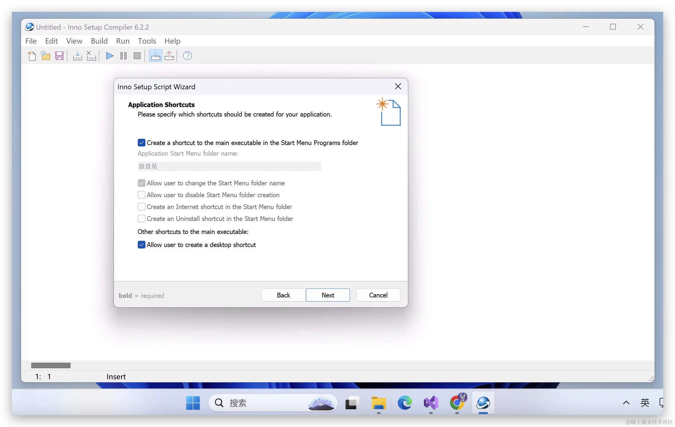Open the Edit menu
The width and height of the screenshot is (675, 427).
tap(51, 41)
